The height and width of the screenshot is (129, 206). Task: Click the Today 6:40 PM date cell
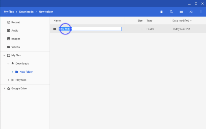click(181, 29)
